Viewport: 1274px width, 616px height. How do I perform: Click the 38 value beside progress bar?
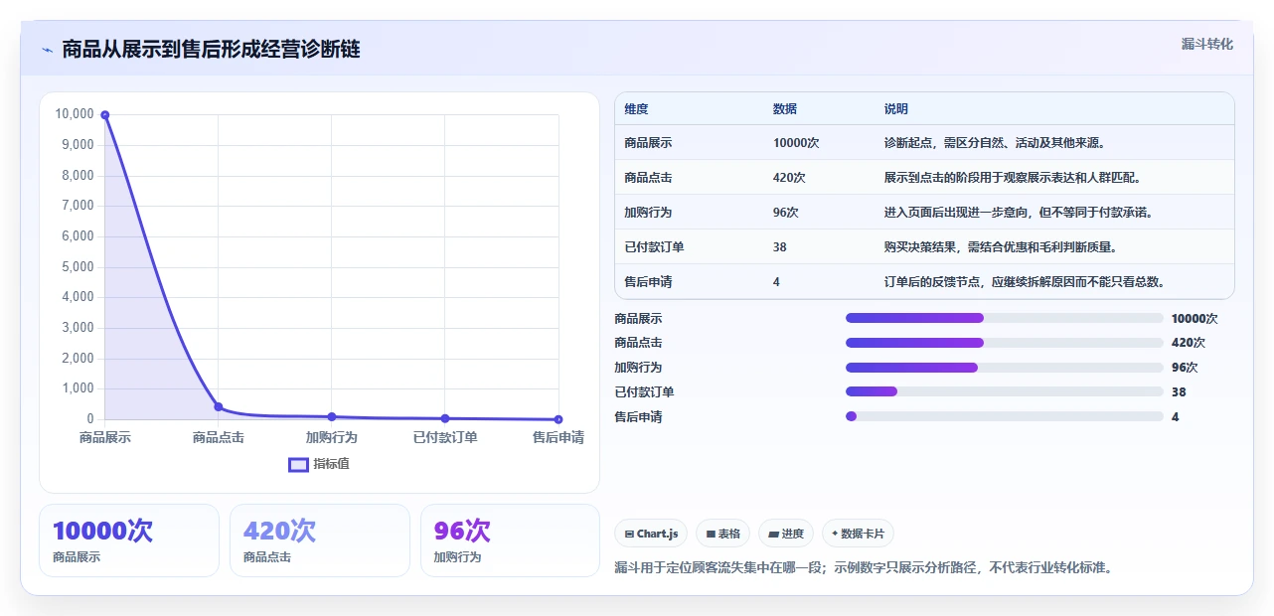pyautogui.click(x=1179, y=392)
